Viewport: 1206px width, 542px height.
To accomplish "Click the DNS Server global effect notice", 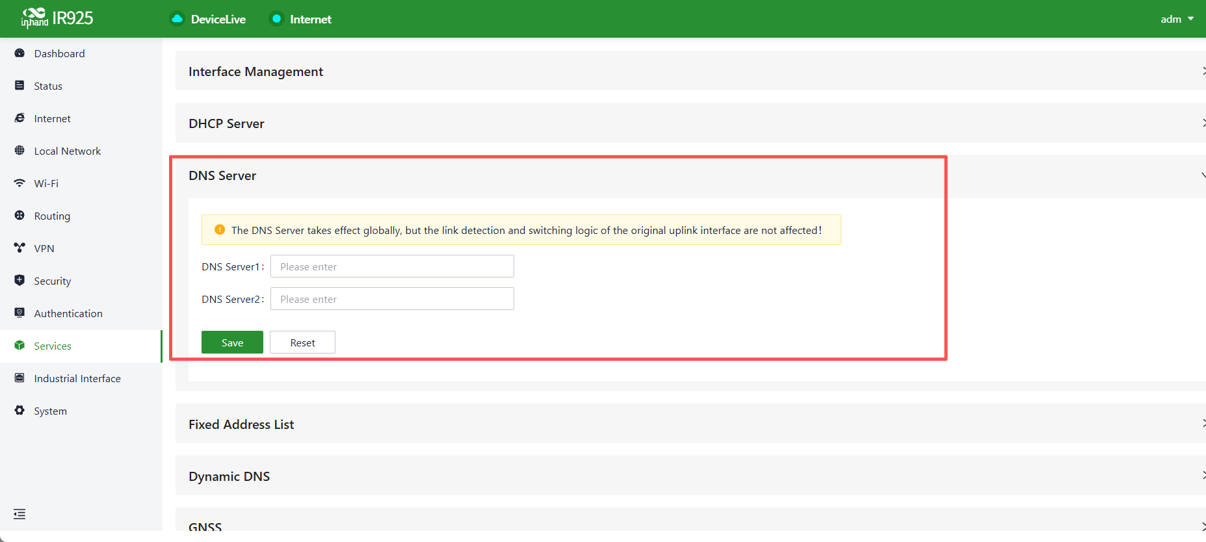I will 521,229.
